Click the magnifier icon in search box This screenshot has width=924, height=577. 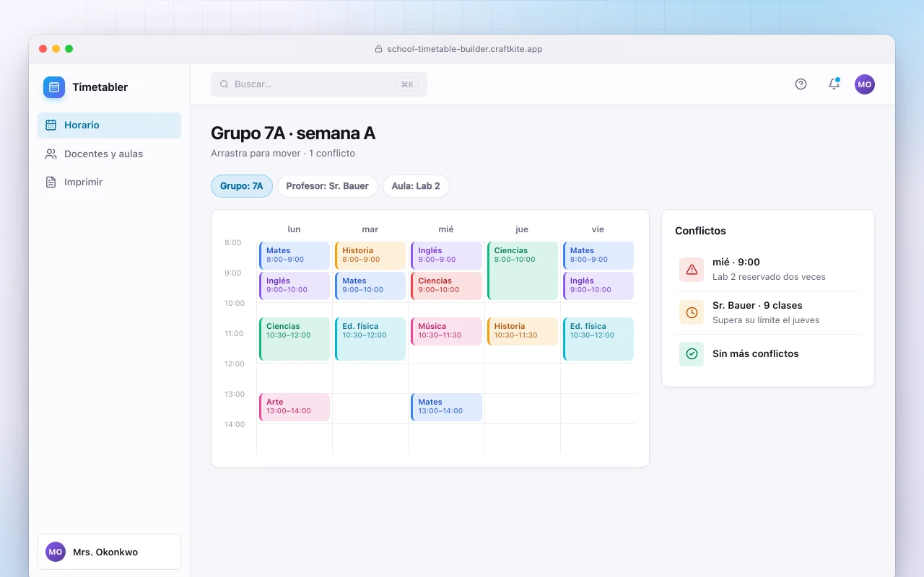224,84
